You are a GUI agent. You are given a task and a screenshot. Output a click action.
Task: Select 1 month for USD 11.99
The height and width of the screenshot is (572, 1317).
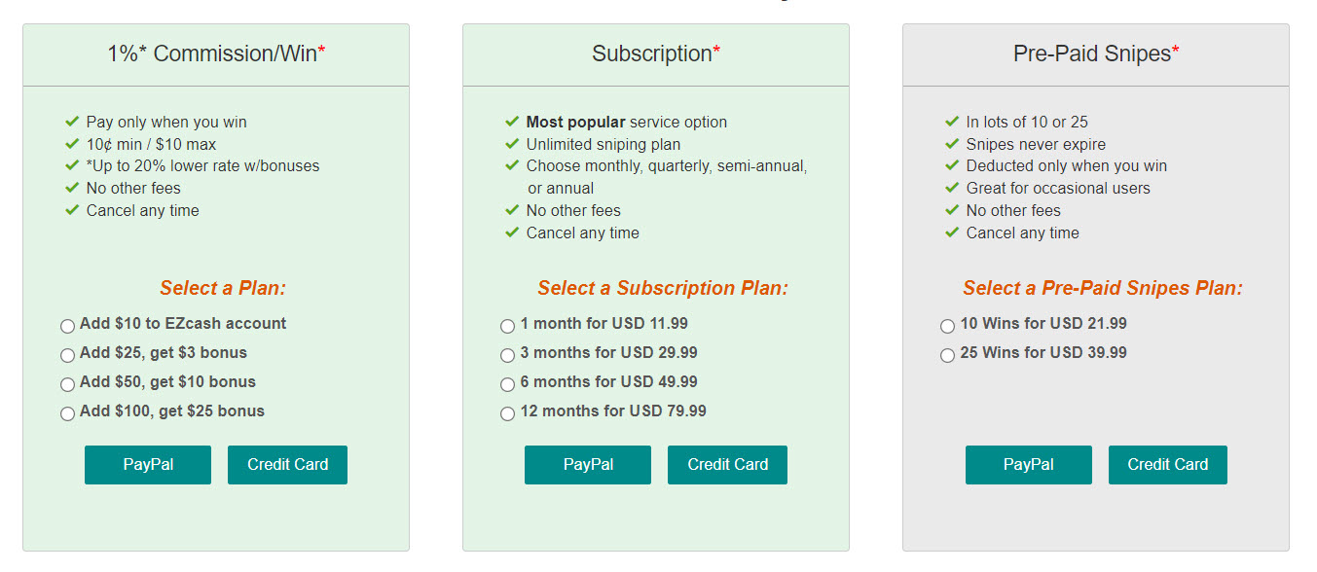(x=507, y=326)
